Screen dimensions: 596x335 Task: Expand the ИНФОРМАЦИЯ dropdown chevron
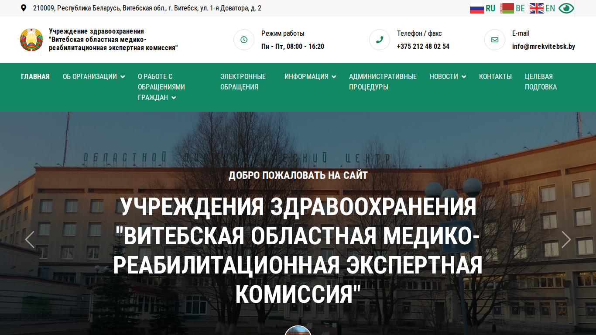(x=334, y=77)
